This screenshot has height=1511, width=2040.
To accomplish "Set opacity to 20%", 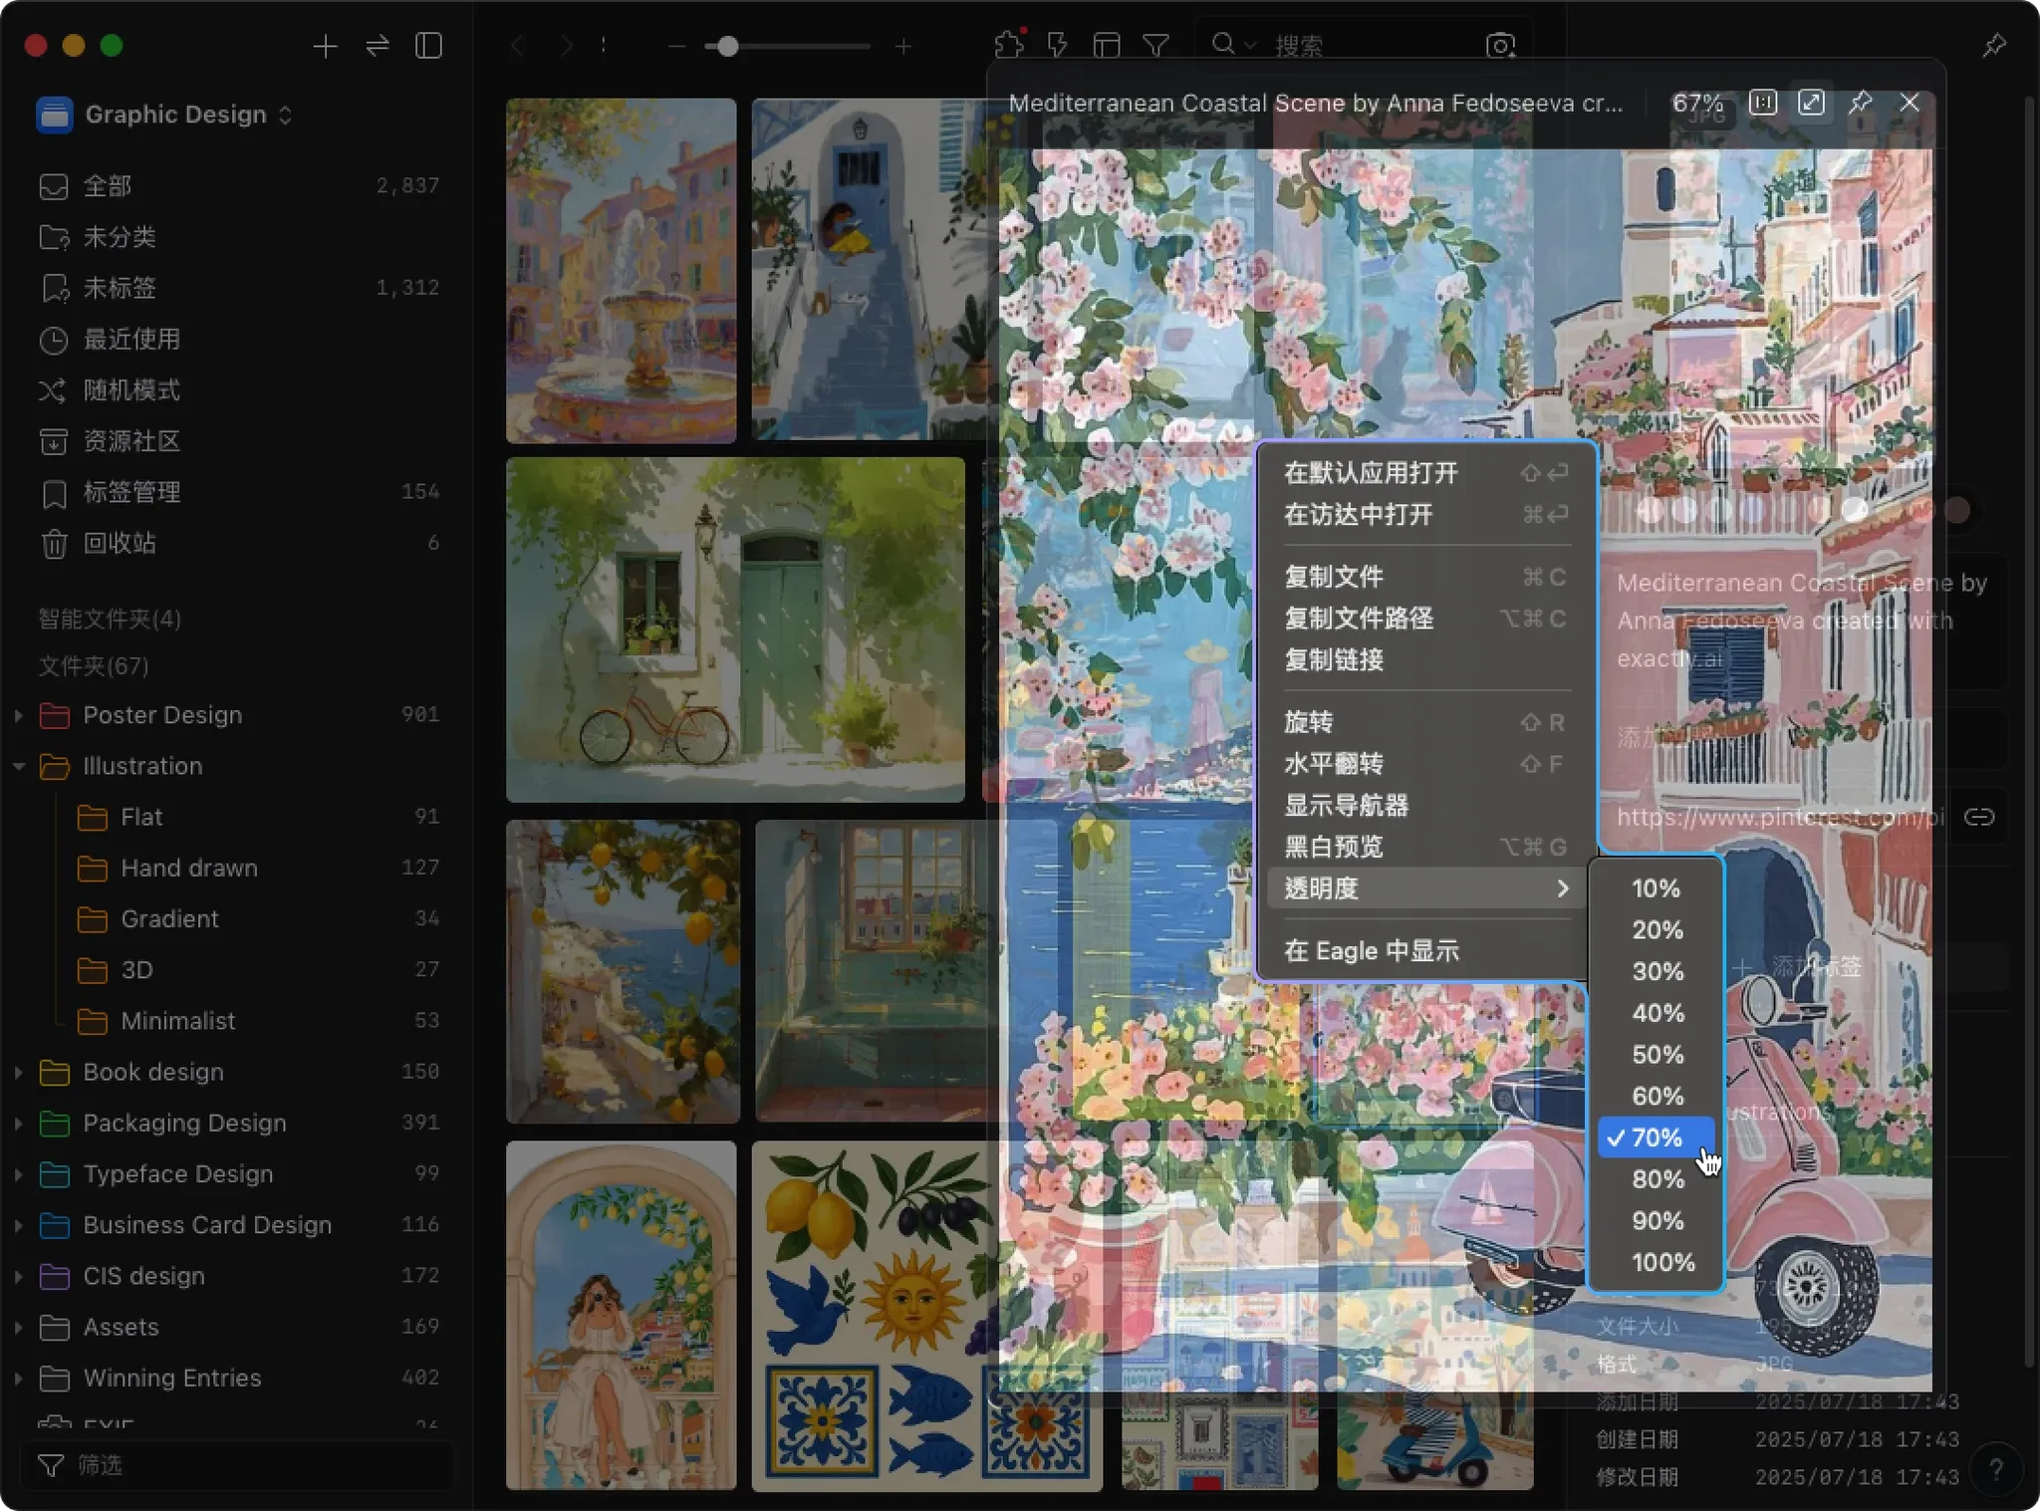I will click(x=1656, y=930).
